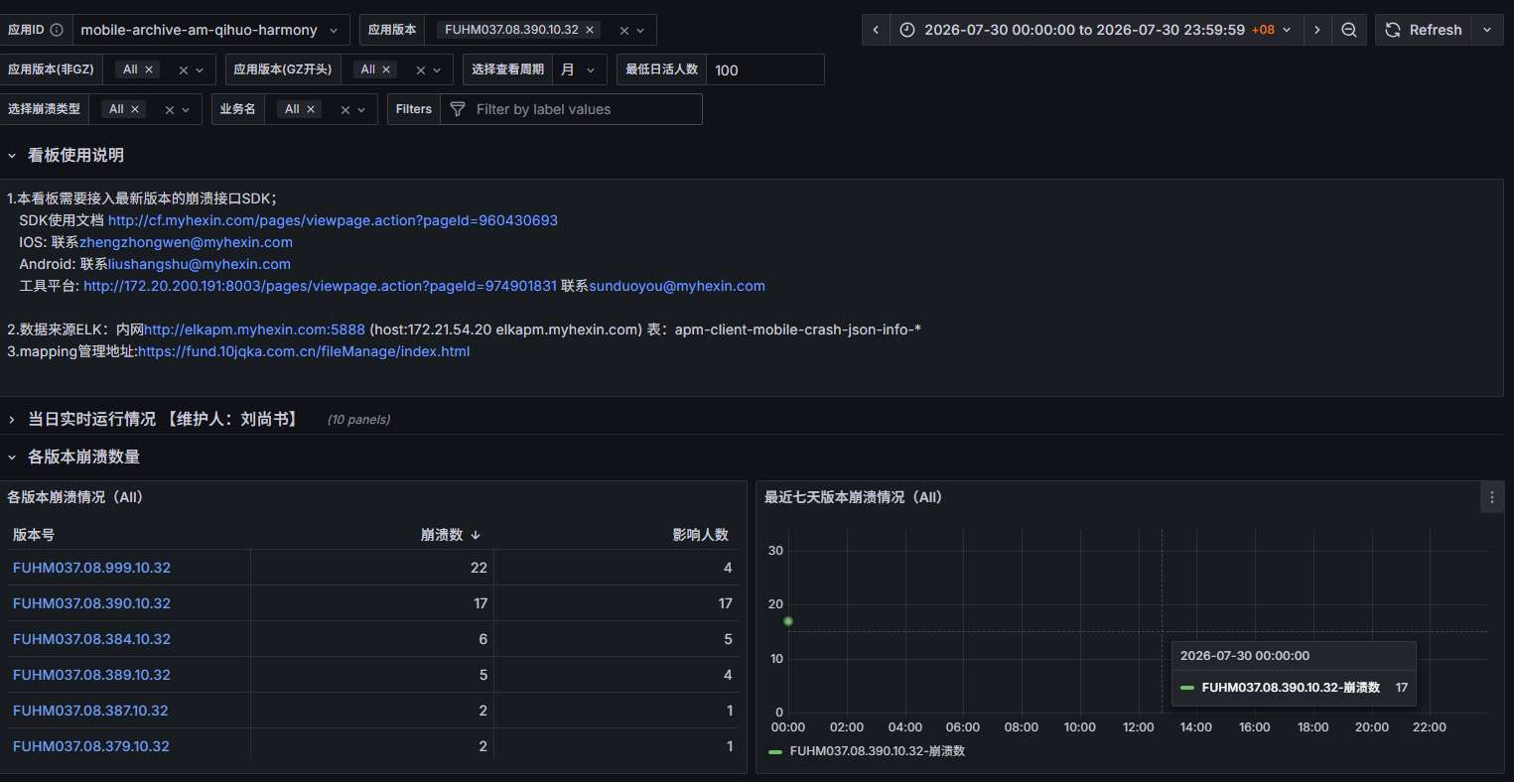The width and height of the screenshot is (1514, 782).
Task: Open the elkapm.myhexin.com:5888 link
Action: (254, 329)
